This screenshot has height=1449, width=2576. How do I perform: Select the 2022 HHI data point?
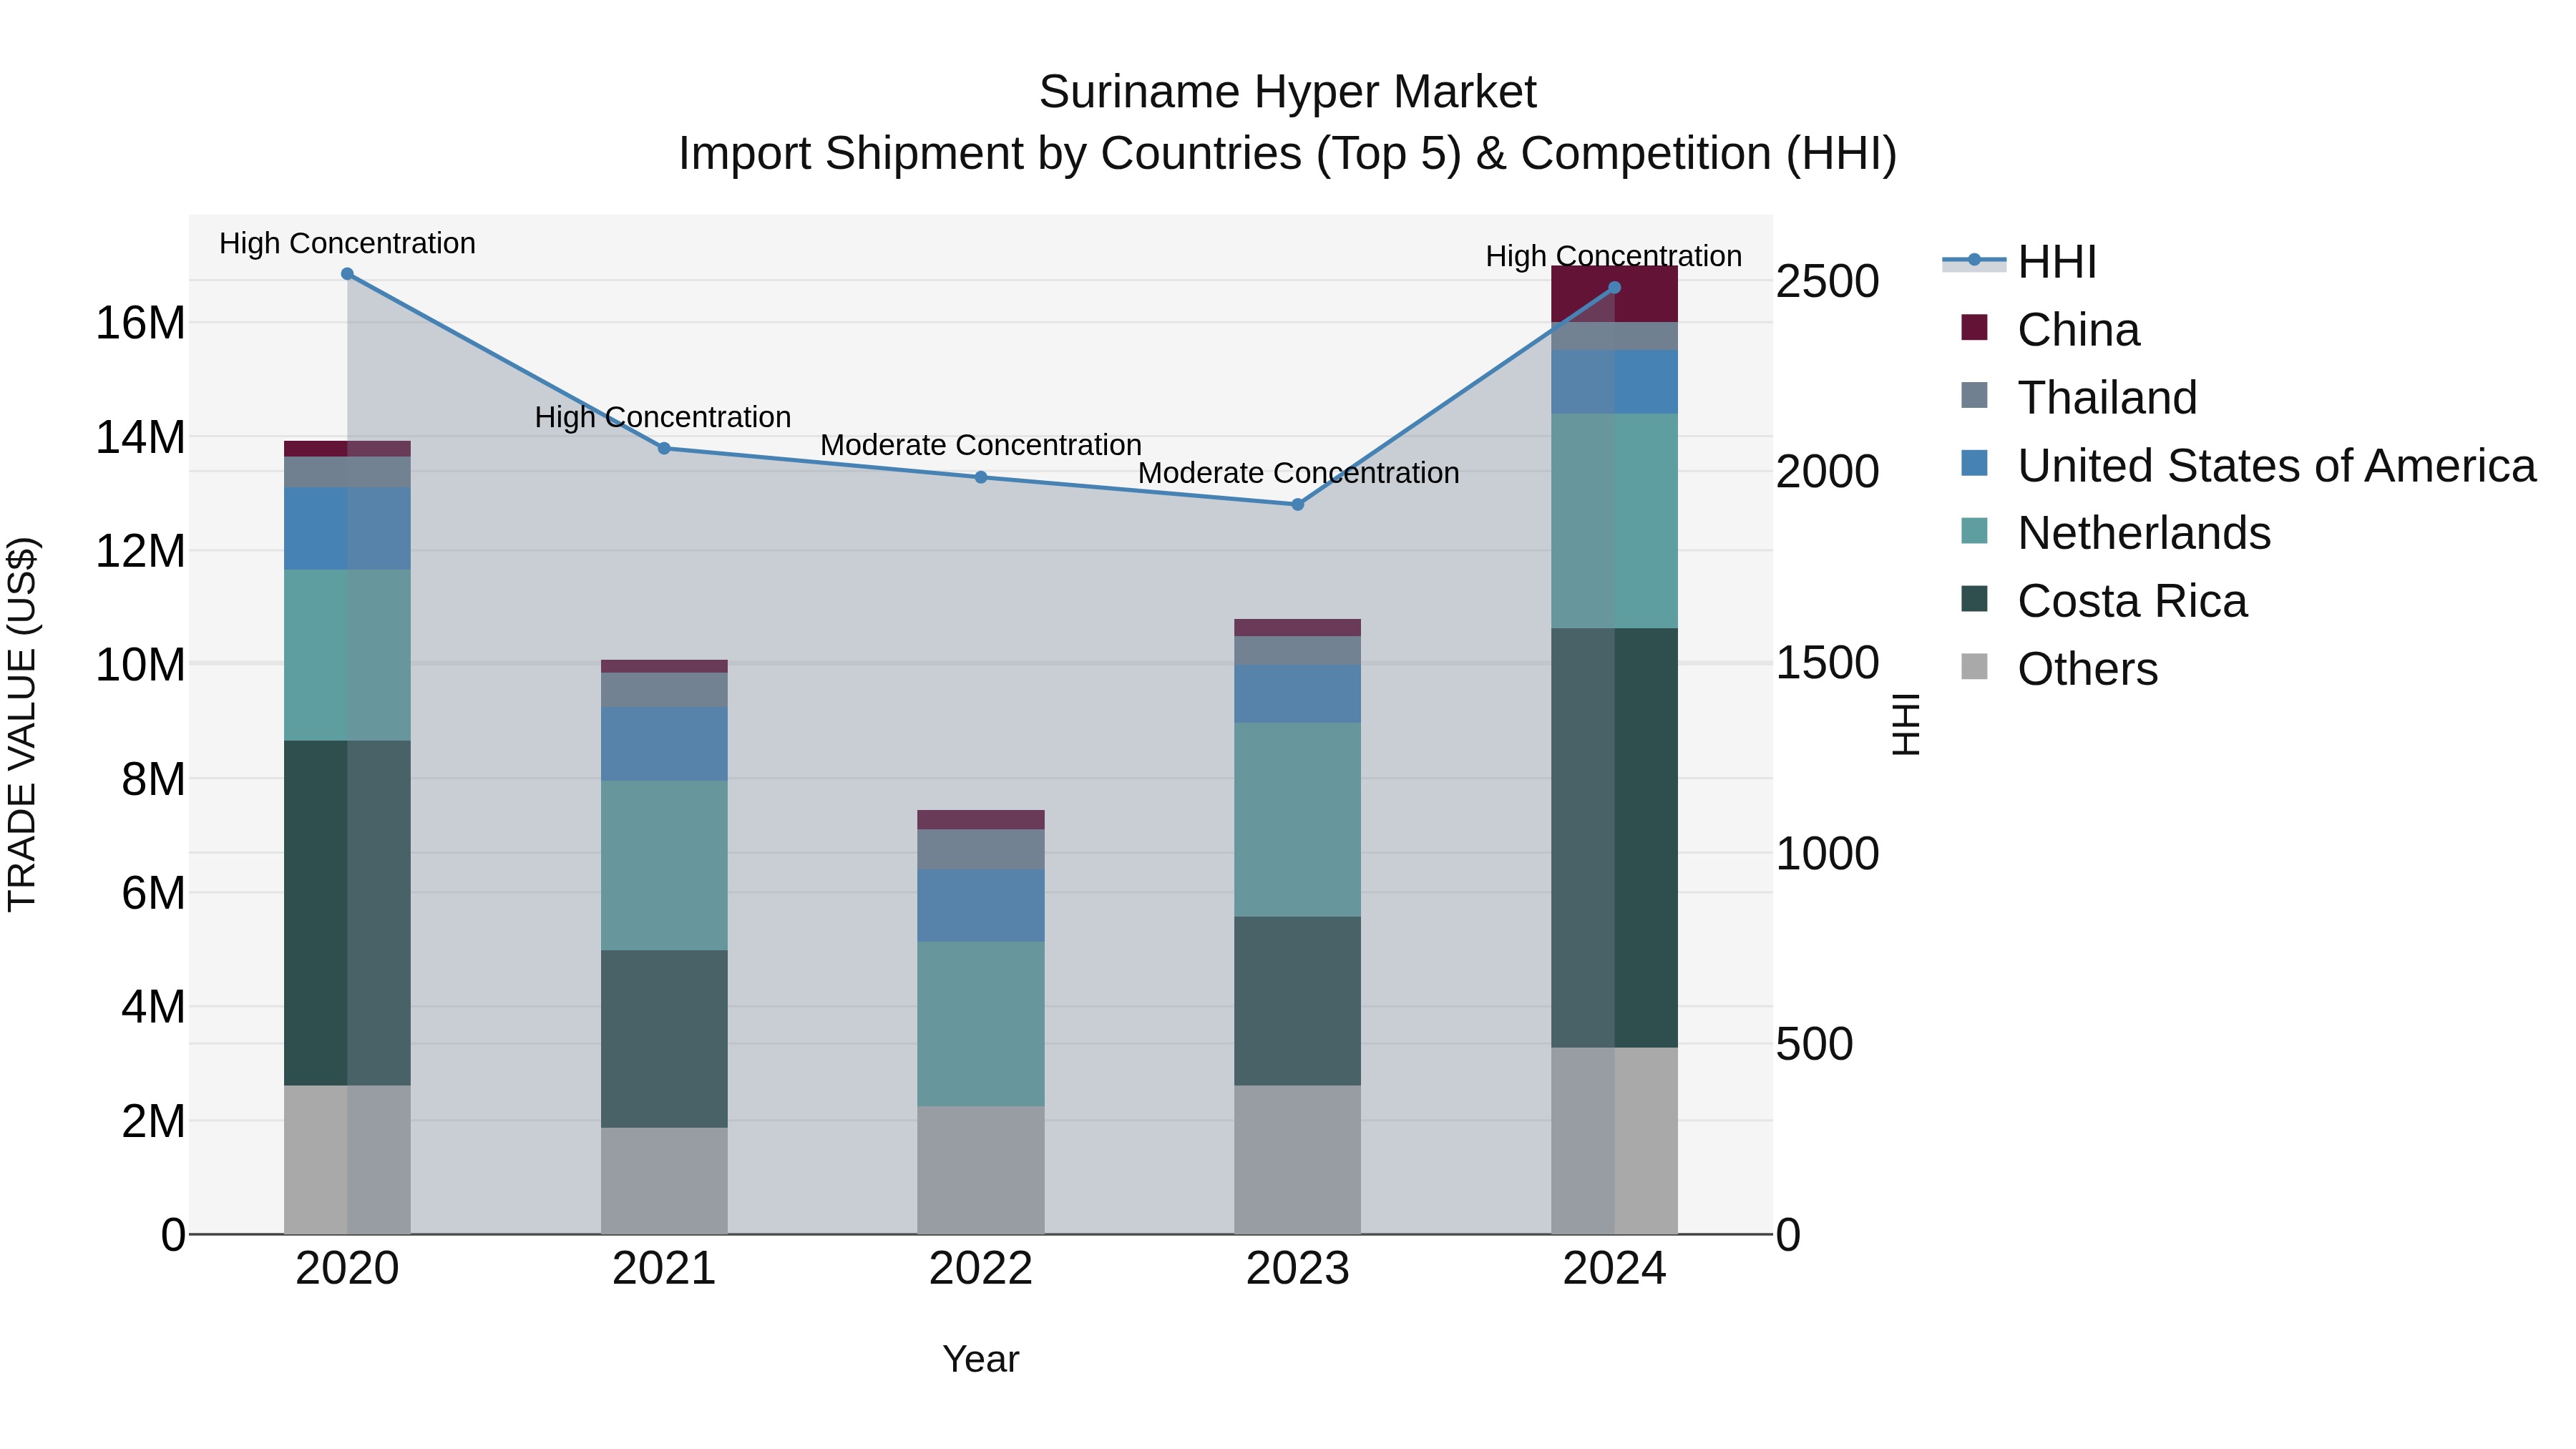(x=981, y=477)
